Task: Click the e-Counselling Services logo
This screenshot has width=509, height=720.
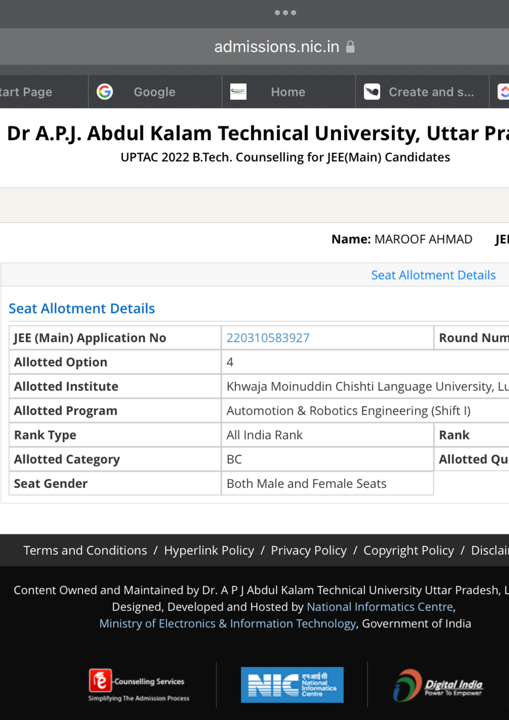Action: pos(139,684)
